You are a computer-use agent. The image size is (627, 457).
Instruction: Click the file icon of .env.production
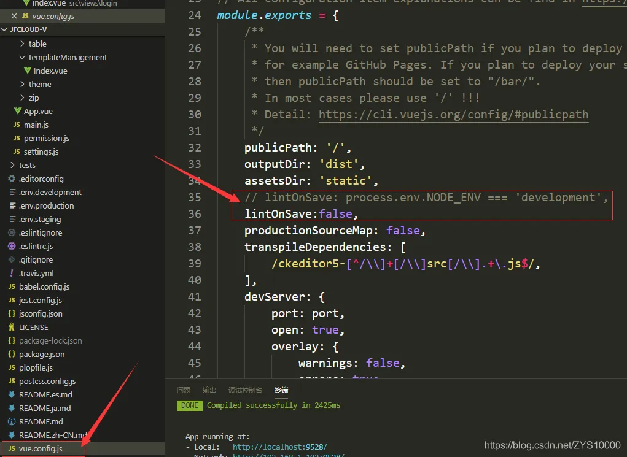[12, 205]
